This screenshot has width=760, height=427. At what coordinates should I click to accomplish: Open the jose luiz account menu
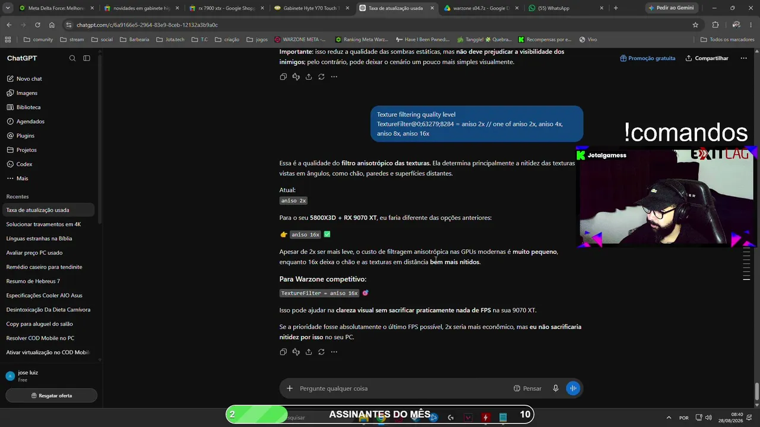click(x=51, y=376)
